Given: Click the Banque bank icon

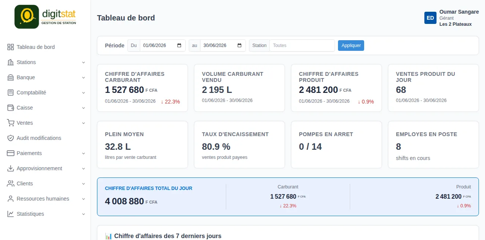Looking at the screenshot, I should (11, 77).
